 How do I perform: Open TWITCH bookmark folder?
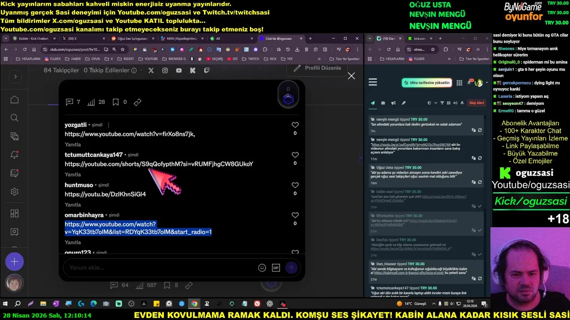pos(251,59)
